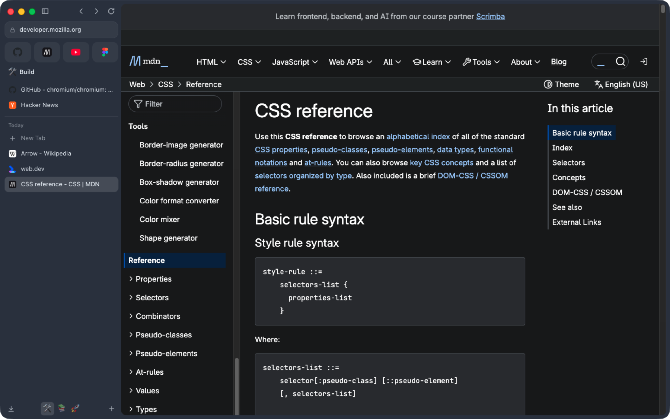Open the GitHub chromium tab
The width and height of the screenshot is (670, 419).
pos(61,90)
